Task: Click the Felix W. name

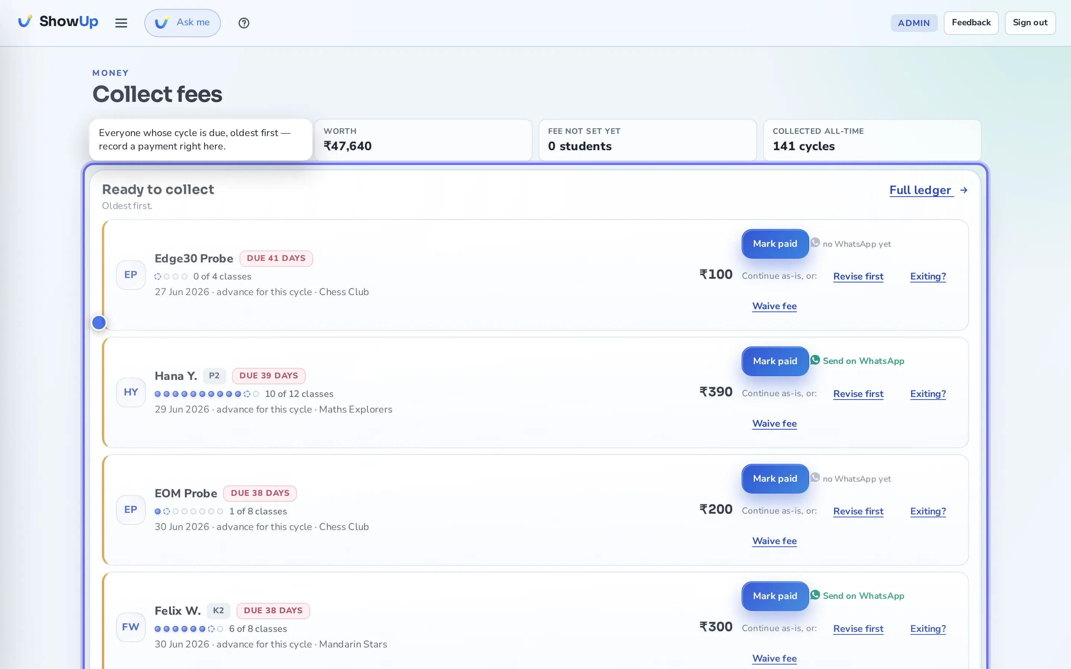Action: (177, 611)
